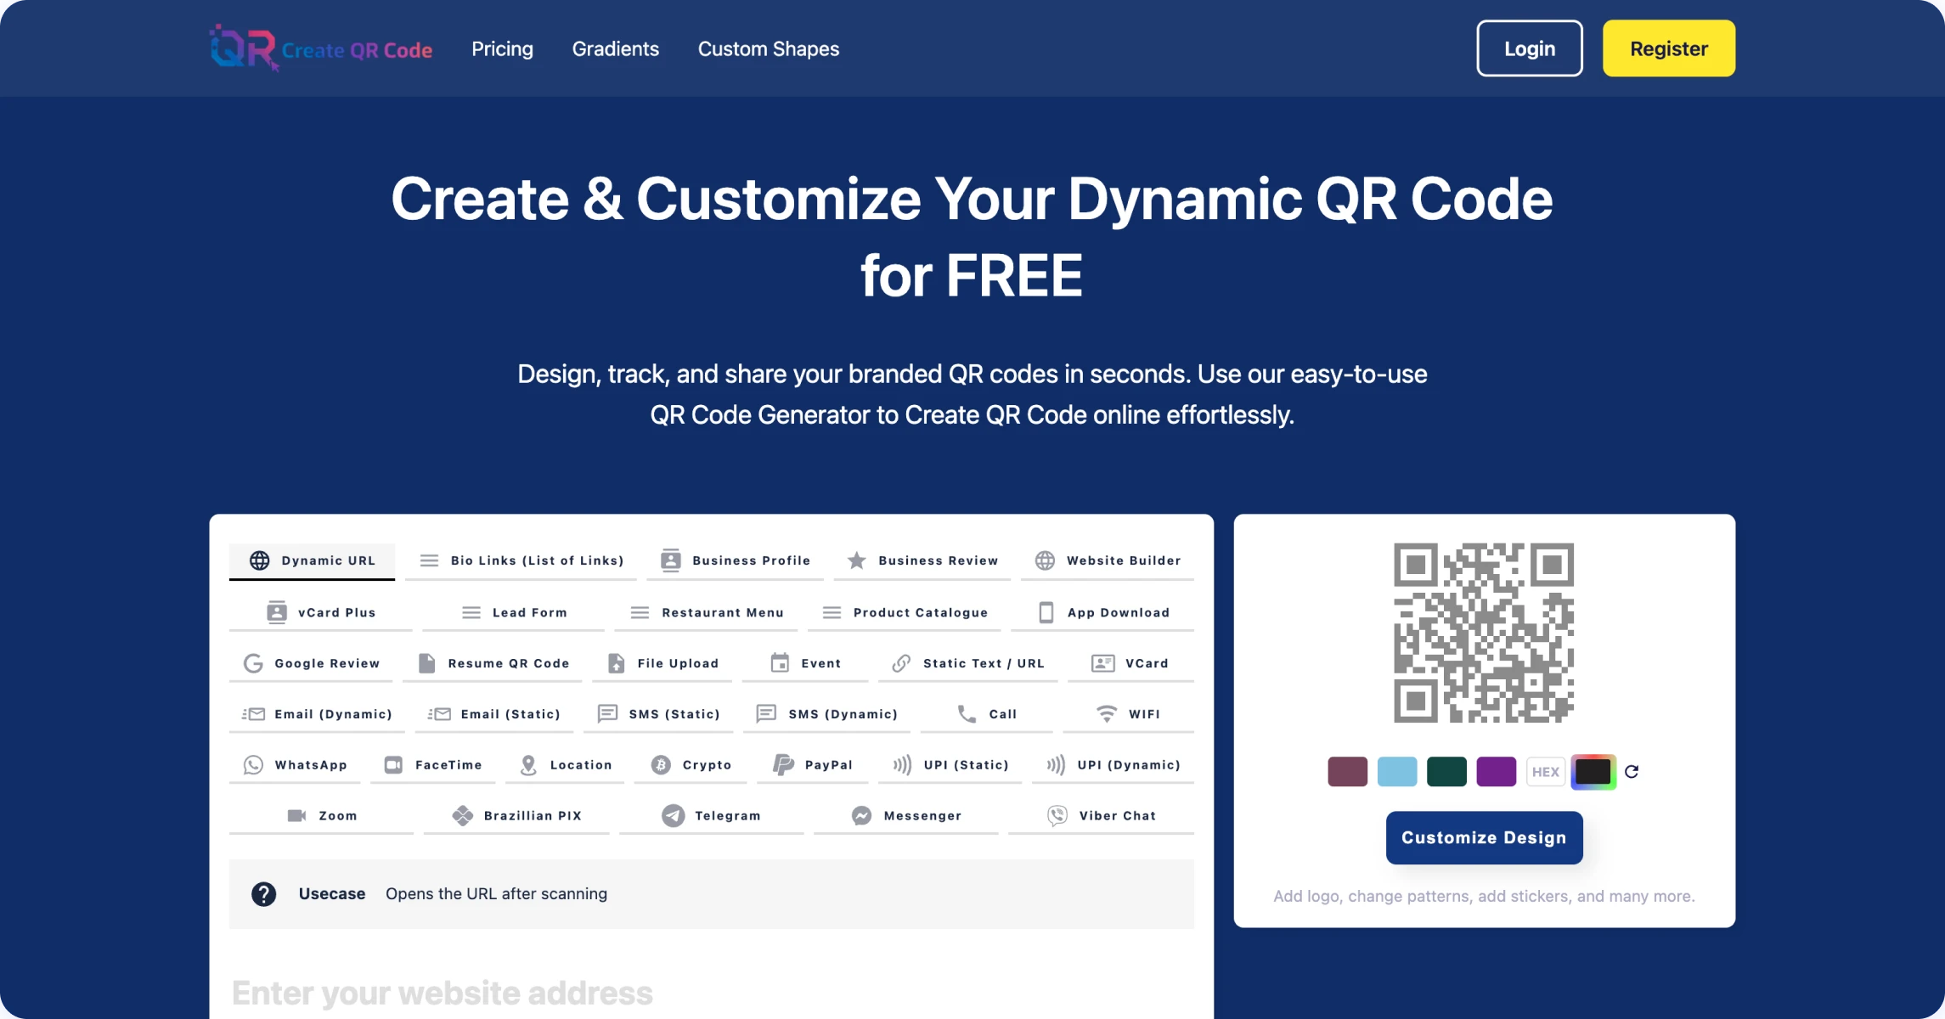Click the reset color refresh icon
The width and height of the screenshot is (1945, 1019).
[x=1632, y=772]
